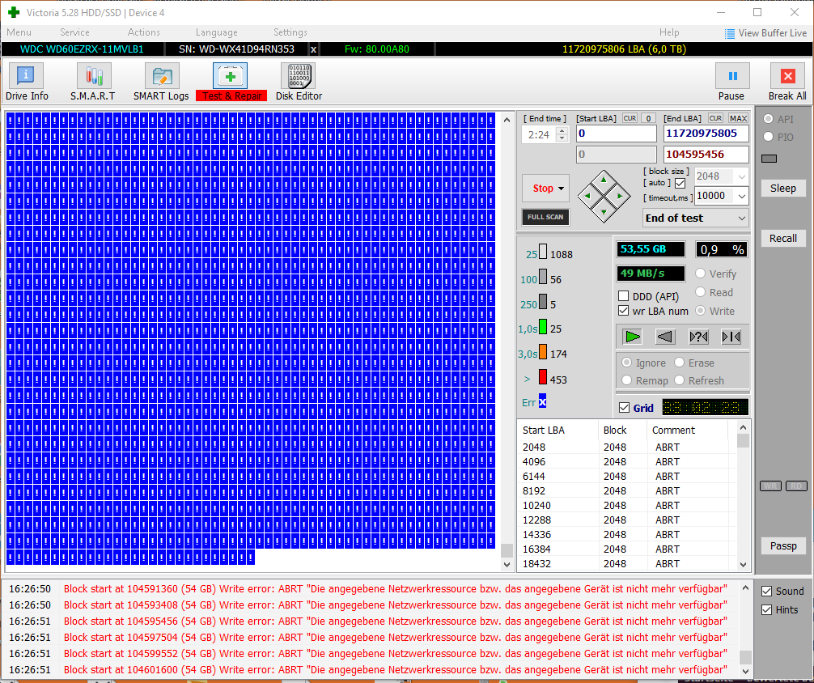Click the blue Err X marker
The width and height of the screenshot is (814, 683).
[x=542, y=401]
